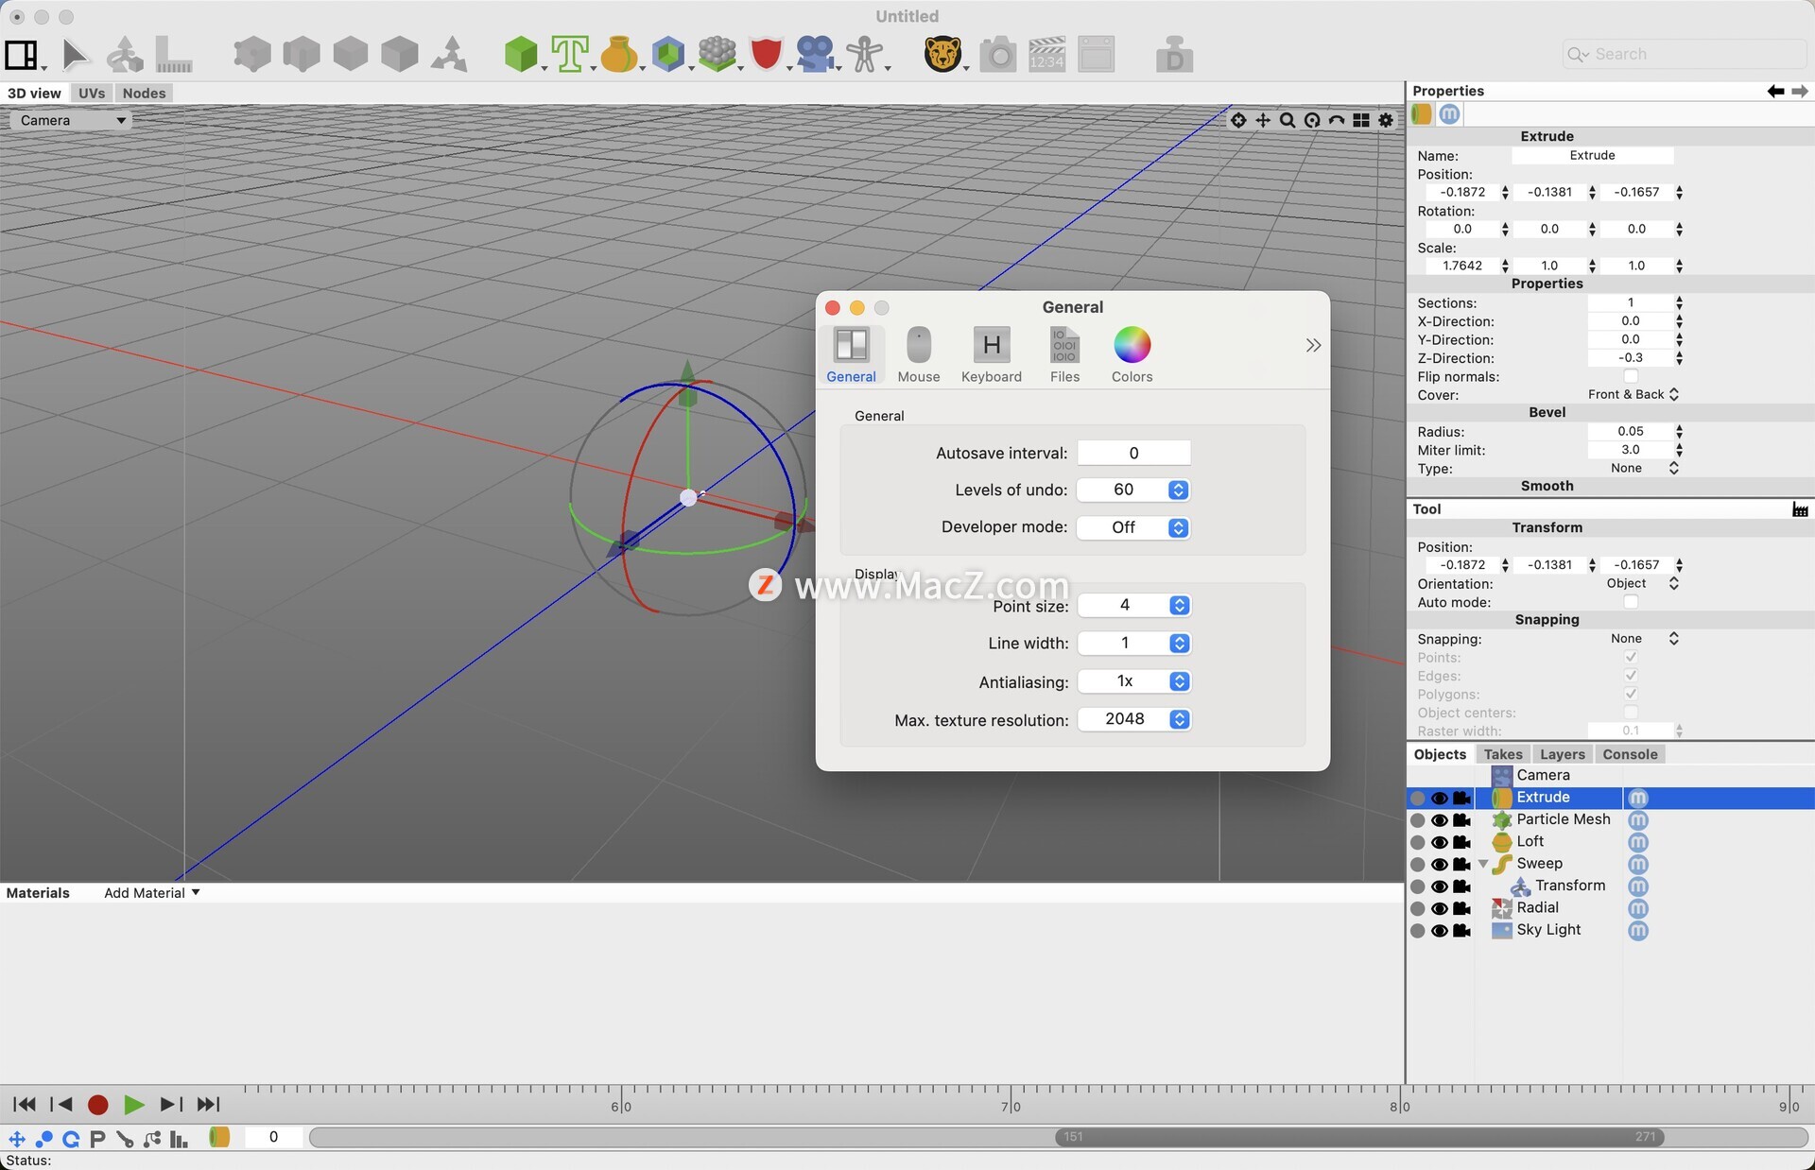The image size is (1815, 1170).
Task: Open the 3D view gear settings
Action: pyautogui.click(x=1386, y=120)
